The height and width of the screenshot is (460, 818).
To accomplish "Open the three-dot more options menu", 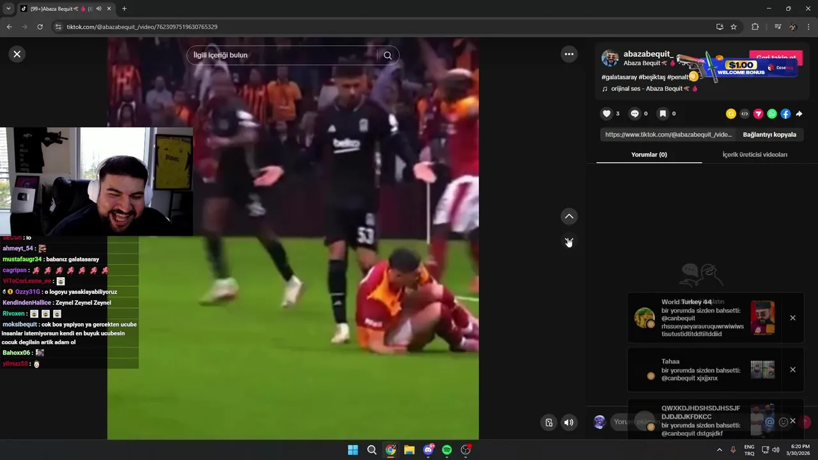I will tap(569, 54).
